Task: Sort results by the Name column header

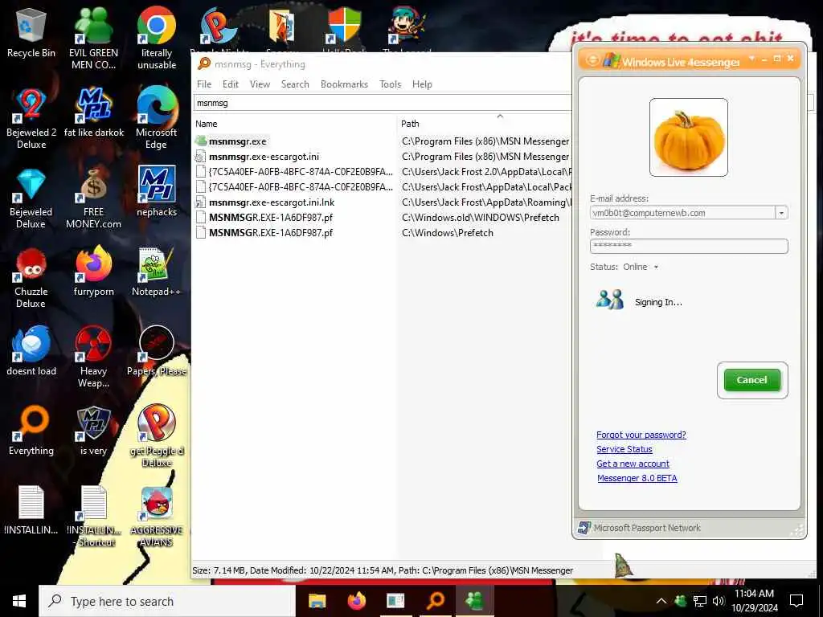Action: pos(294,124)
